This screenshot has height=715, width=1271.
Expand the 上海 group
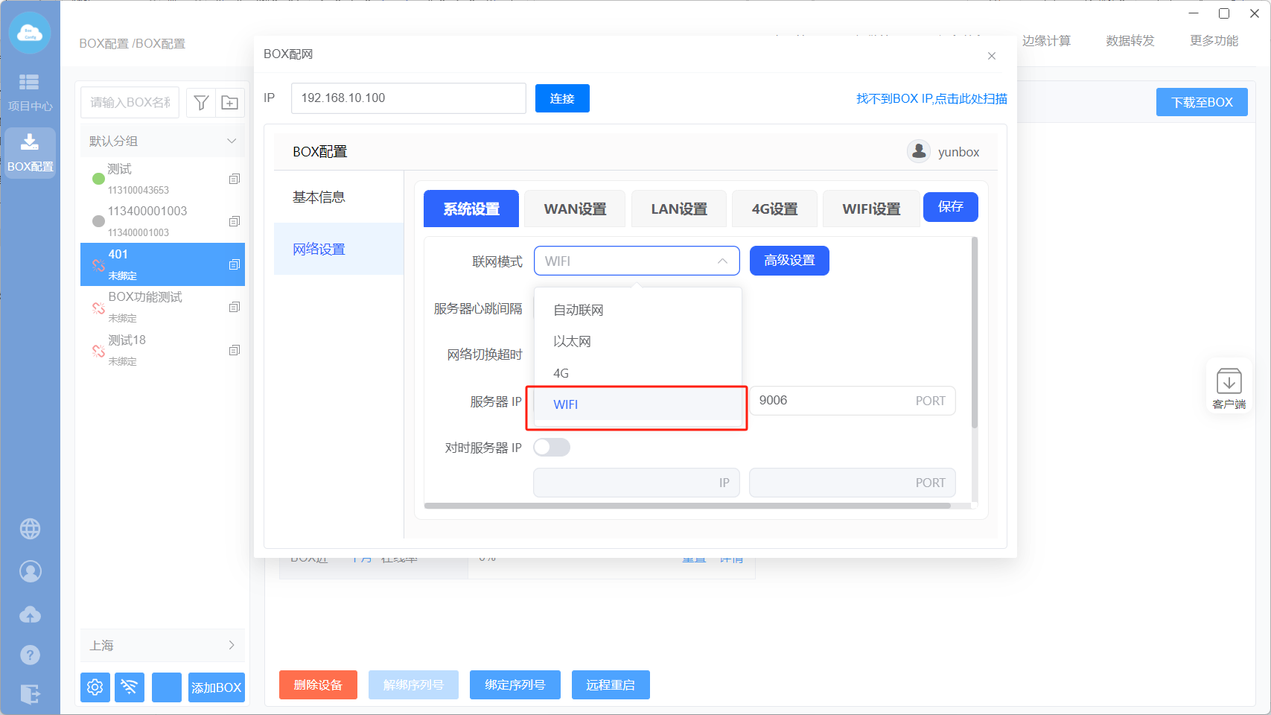(232, 645)
